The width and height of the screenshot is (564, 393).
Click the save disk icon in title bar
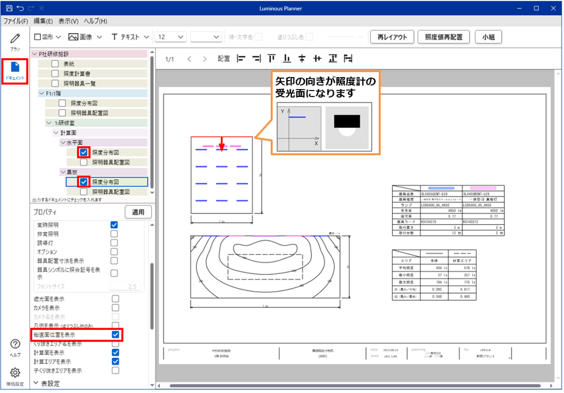[8, 8]
